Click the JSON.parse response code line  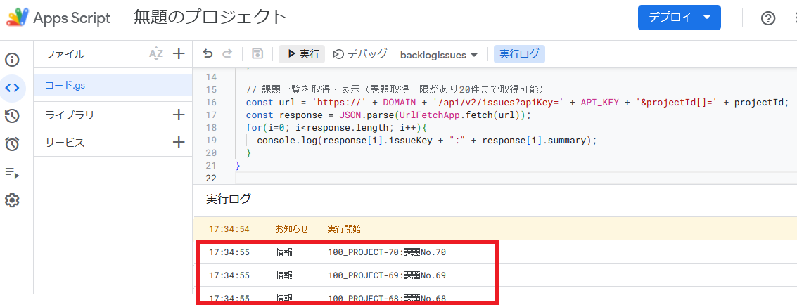[388, 115]
